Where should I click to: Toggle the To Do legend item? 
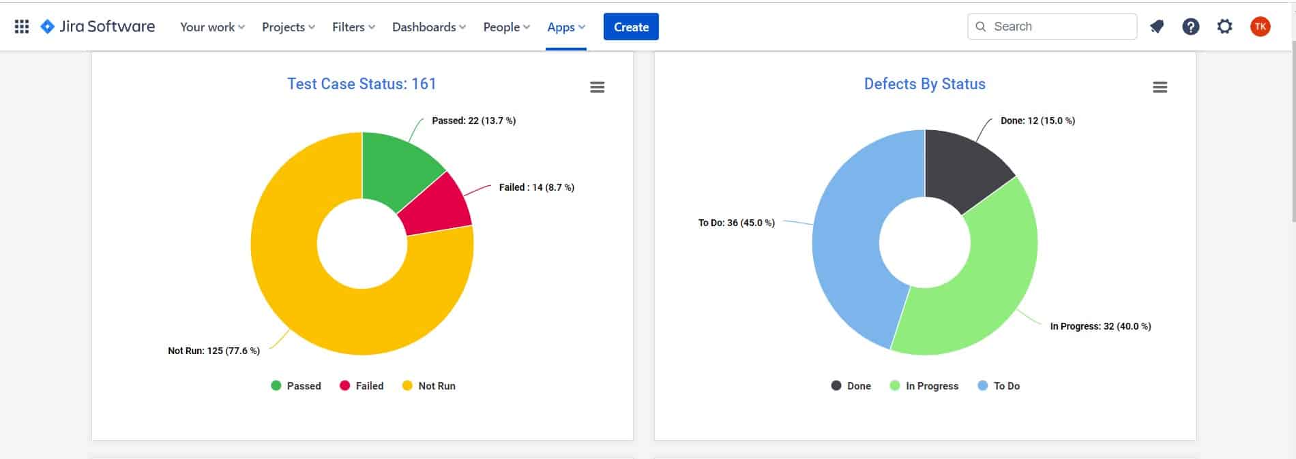tap(999, 385)
